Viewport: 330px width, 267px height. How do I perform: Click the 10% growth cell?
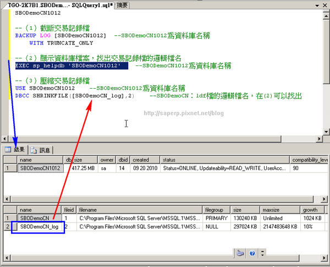point(313,227)
